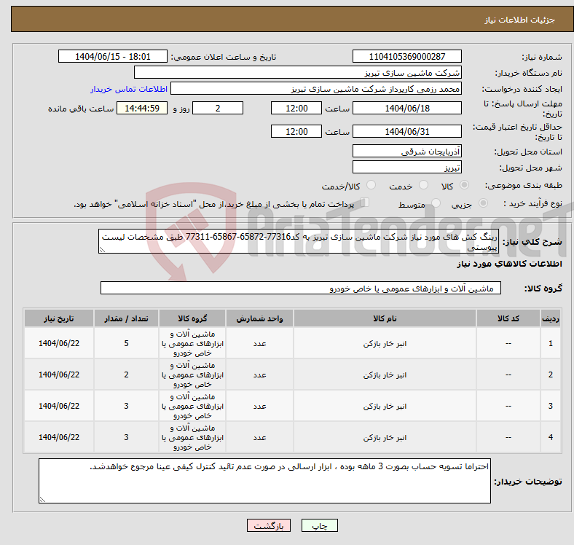
Task: Click goods group cell in row 3
Action: (192, 406)
